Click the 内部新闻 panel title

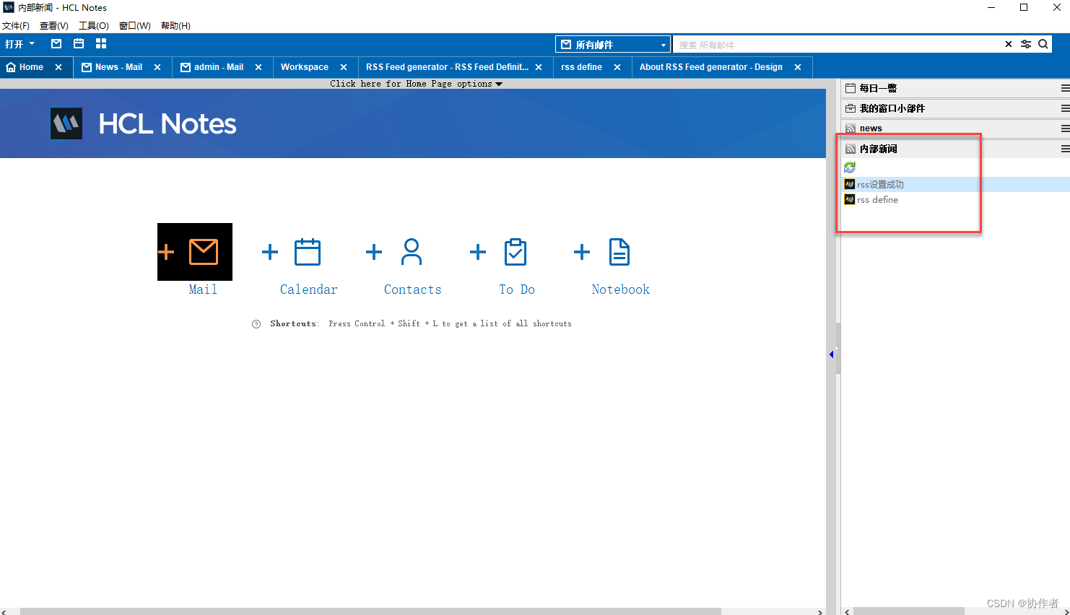point(878,149)
